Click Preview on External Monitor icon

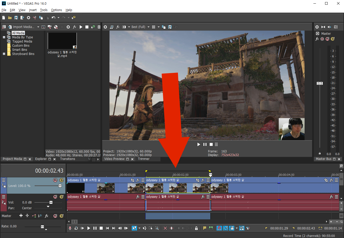[x=112, y=27]
